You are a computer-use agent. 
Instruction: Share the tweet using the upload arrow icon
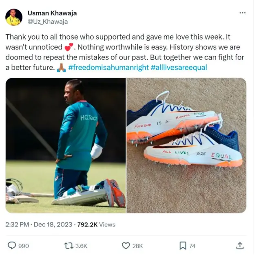[240, 246]
